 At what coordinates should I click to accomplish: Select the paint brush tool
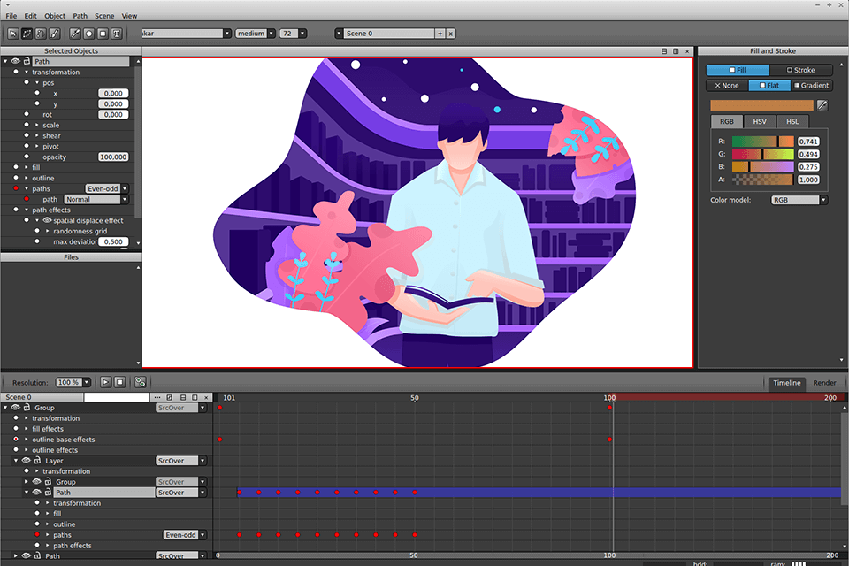coord(55,34)
